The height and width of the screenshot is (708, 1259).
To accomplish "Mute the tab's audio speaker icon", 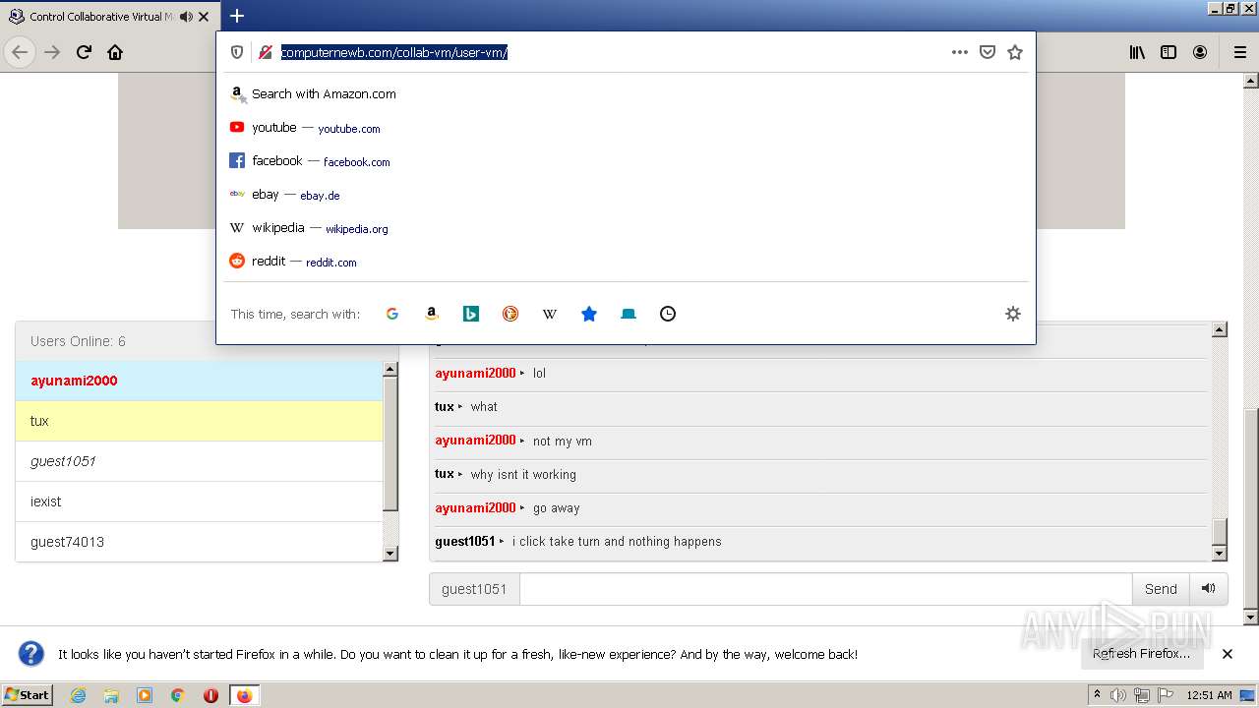I will click(186, 17).
